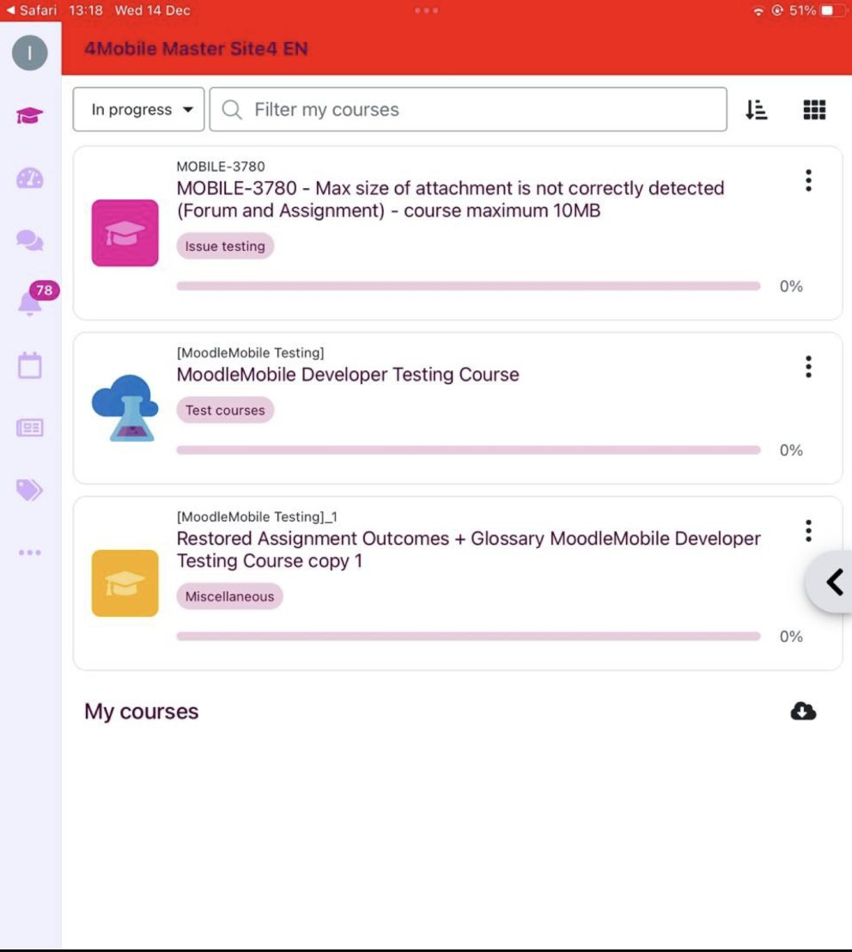852x952 pixels.
Task: Click the [MoodleMobile Testing] short name label
Action: pyautogui.click(x=251, y=353)
